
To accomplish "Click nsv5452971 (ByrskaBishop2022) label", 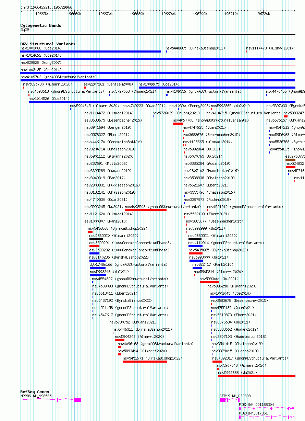I will click(x=152, y=359).
